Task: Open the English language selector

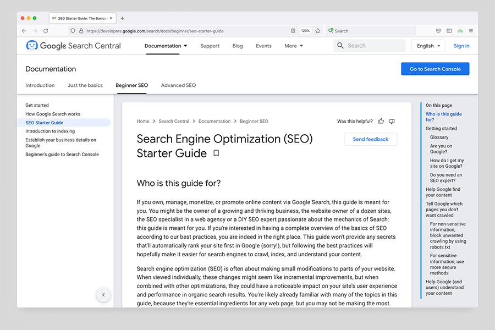Action: [x=428, y=46]
